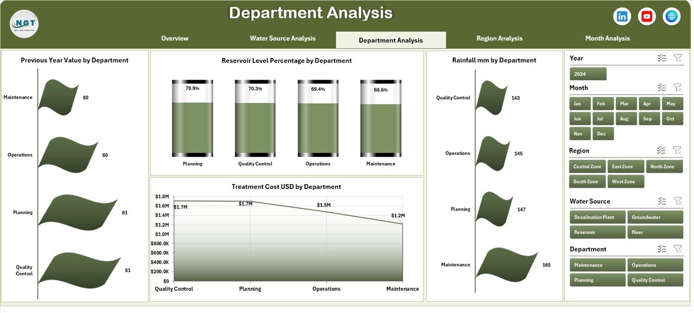This screenshot has width=694, height=313.
Task: Toggle the 2024 year filter
Action: pyautogui.click(x=588, y=73)
